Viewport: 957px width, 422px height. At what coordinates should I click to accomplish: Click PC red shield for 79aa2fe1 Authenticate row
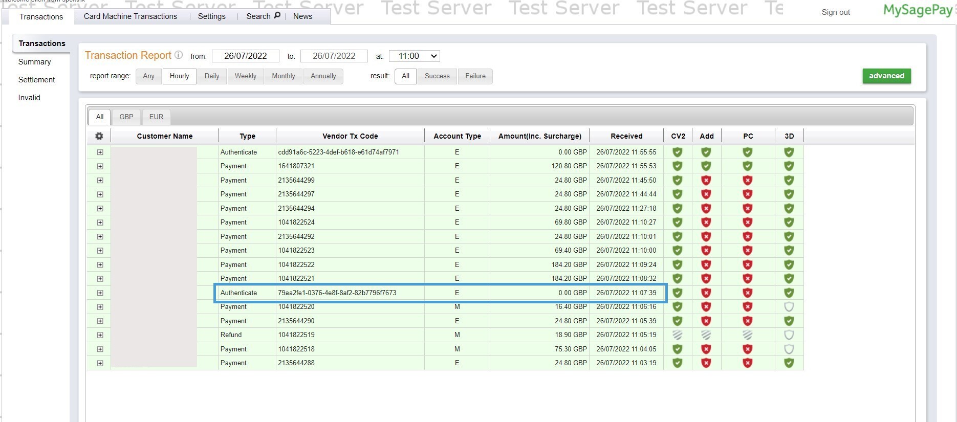tap(748, 293)
